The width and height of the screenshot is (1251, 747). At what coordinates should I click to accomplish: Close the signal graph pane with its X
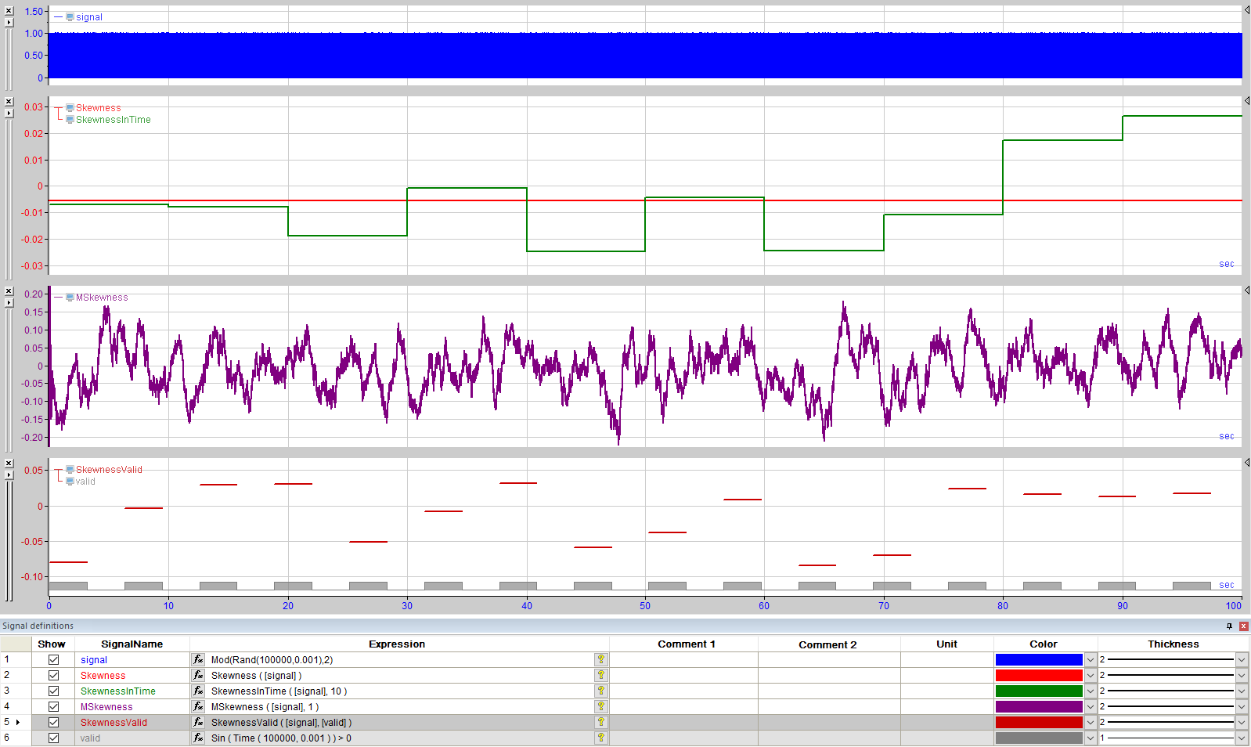pyautogui.click(x=9, y=11)
